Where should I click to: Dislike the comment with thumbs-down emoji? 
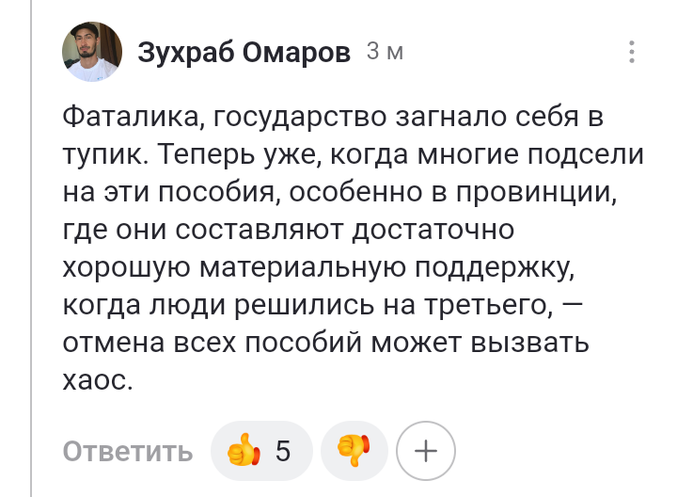tap(354, 450)
